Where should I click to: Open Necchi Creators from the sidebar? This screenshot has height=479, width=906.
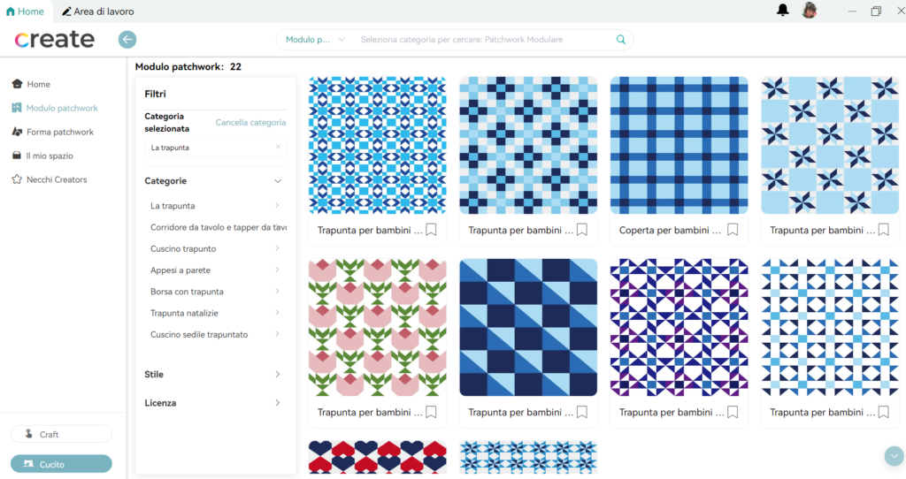56,179
